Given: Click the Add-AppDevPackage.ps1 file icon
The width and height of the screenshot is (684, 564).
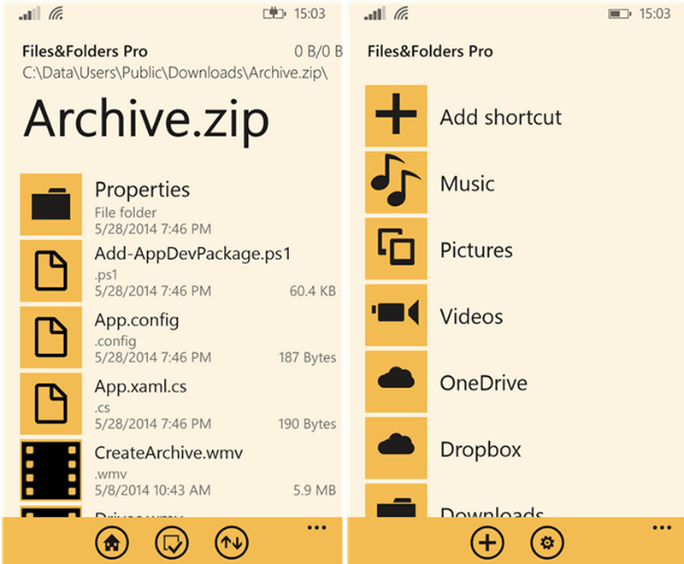Looking at the screenshot, I should coord(50,271).
